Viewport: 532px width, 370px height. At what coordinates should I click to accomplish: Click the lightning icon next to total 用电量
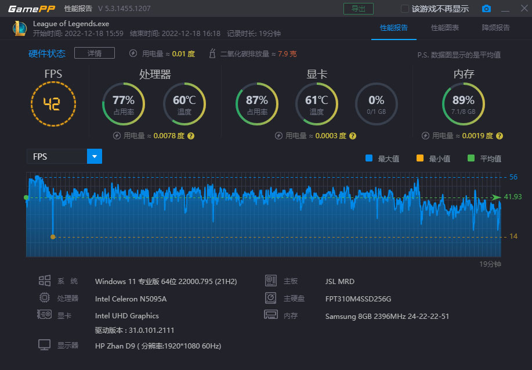pos(133,53)
